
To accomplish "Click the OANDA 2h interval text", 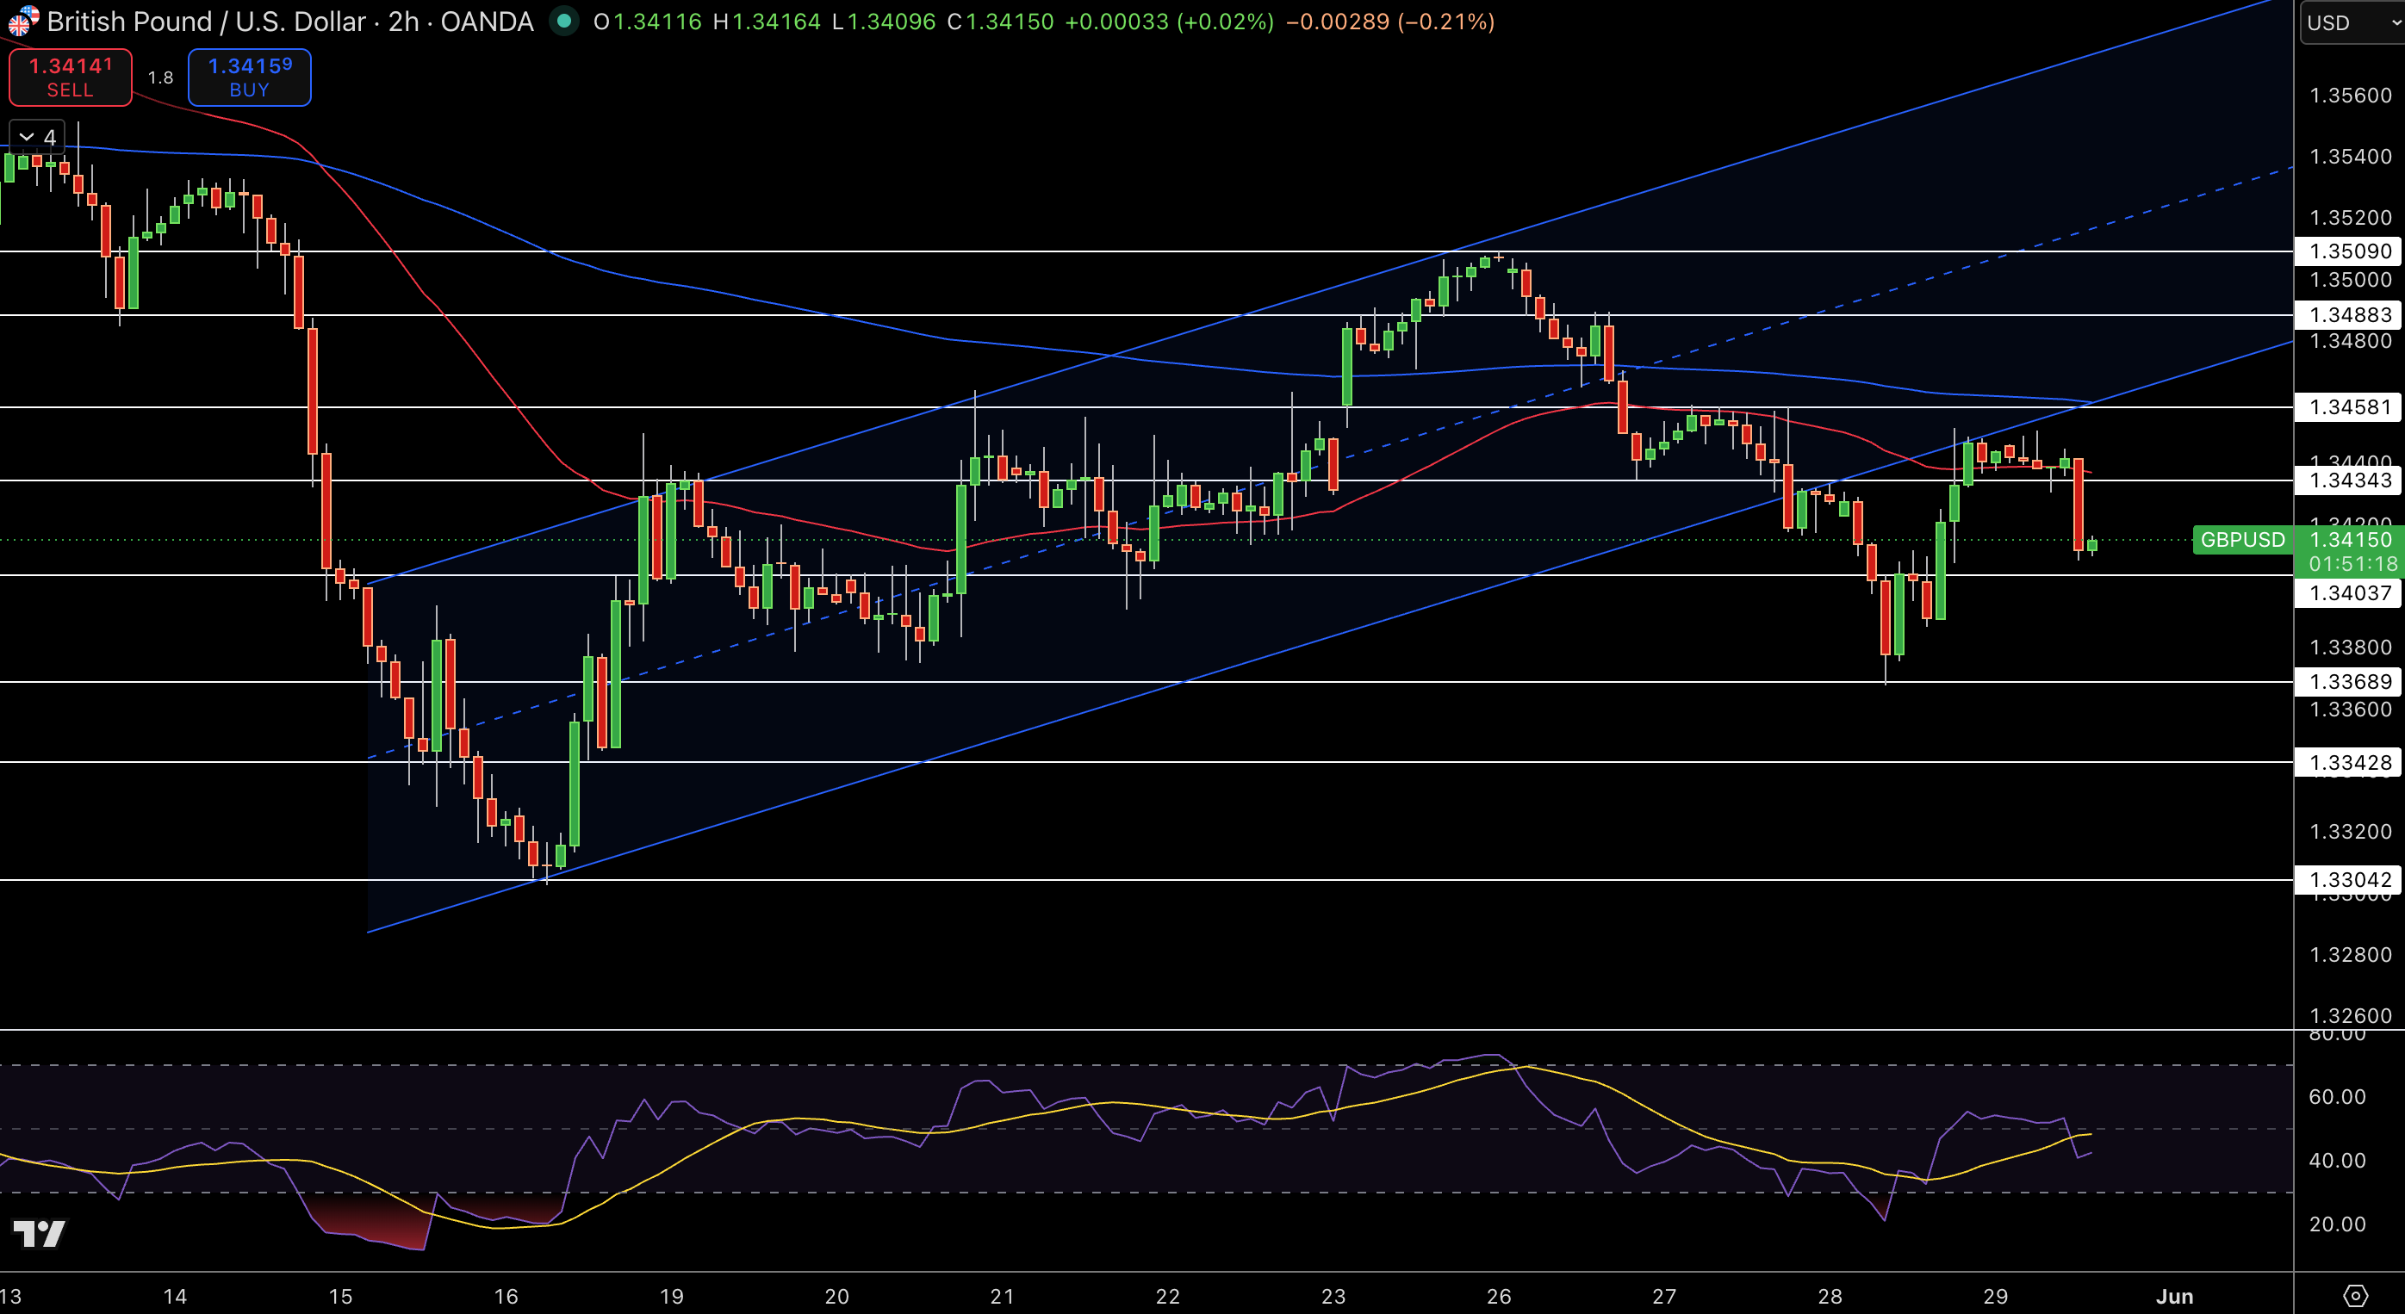I will point(460,22).
